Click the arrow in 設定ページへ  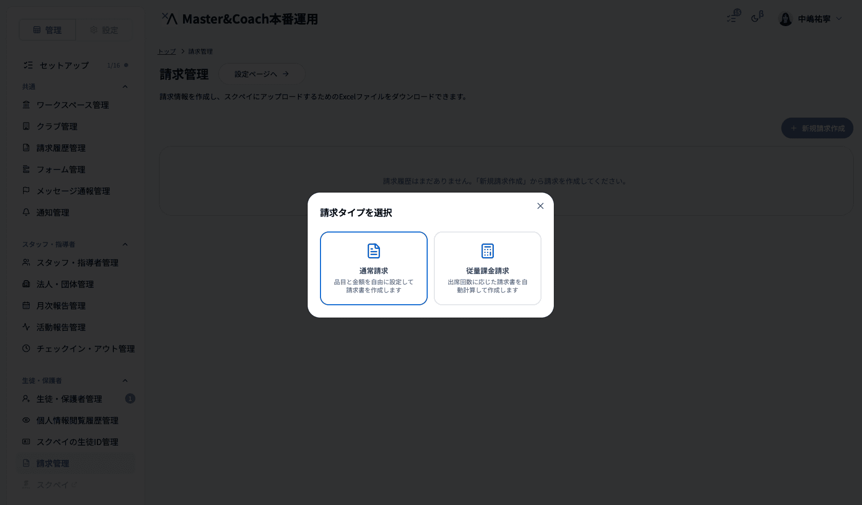286,74
